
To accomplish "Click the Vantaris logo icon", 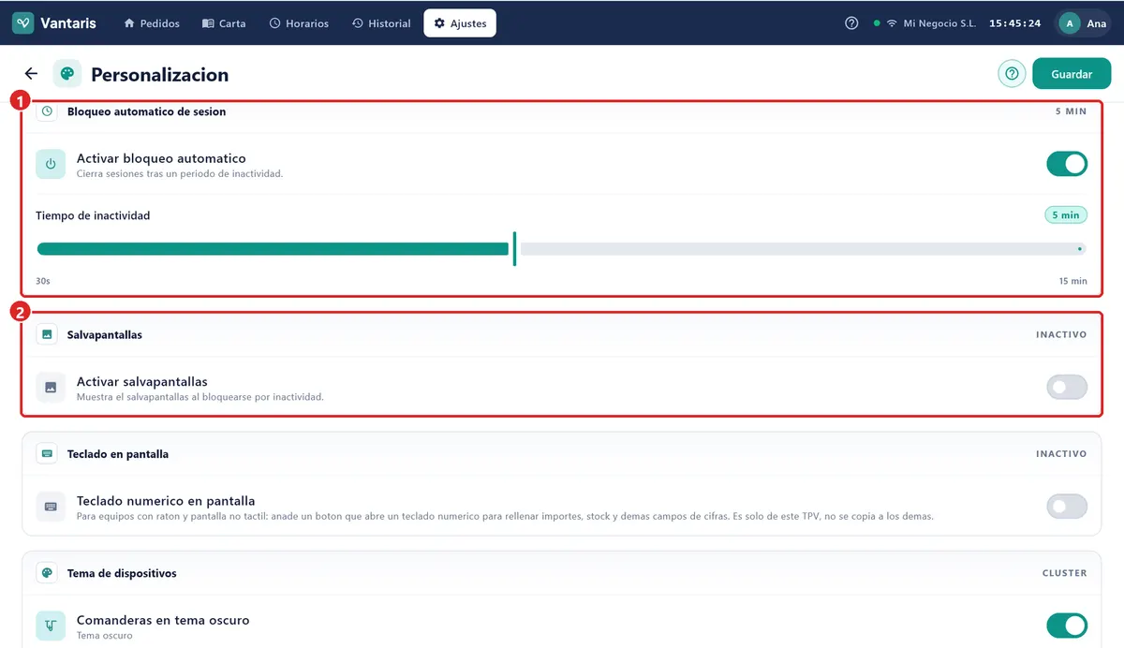I will pos(23,23).
